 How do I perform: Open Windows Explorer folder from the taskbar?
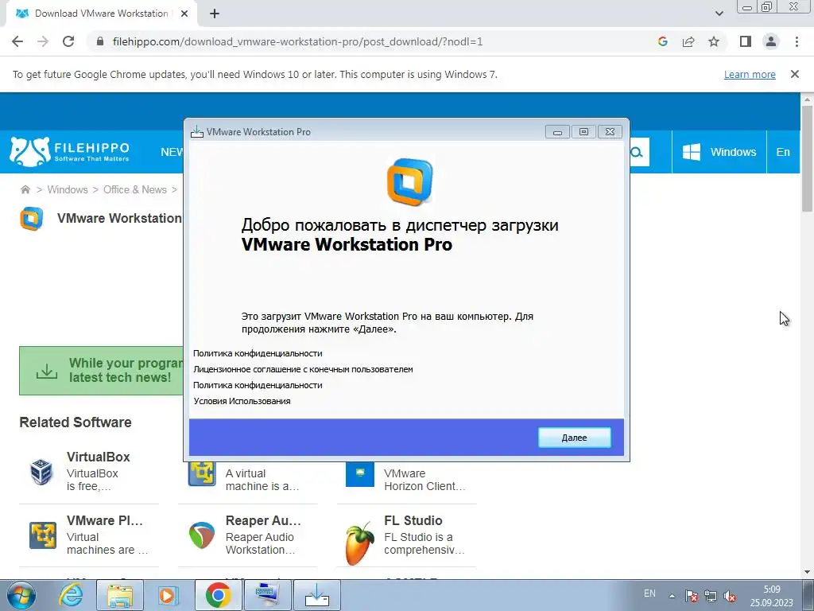(120, 595)
